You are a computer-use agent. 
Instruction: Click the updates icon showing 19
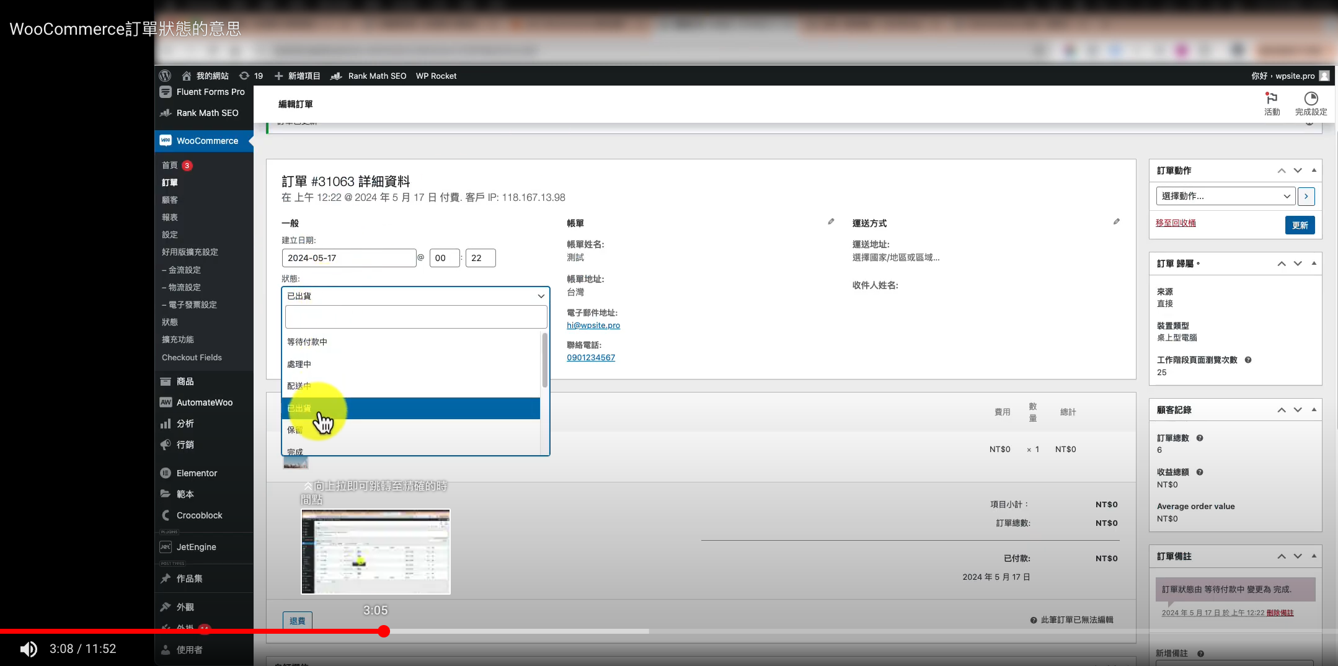click(251, 76)
